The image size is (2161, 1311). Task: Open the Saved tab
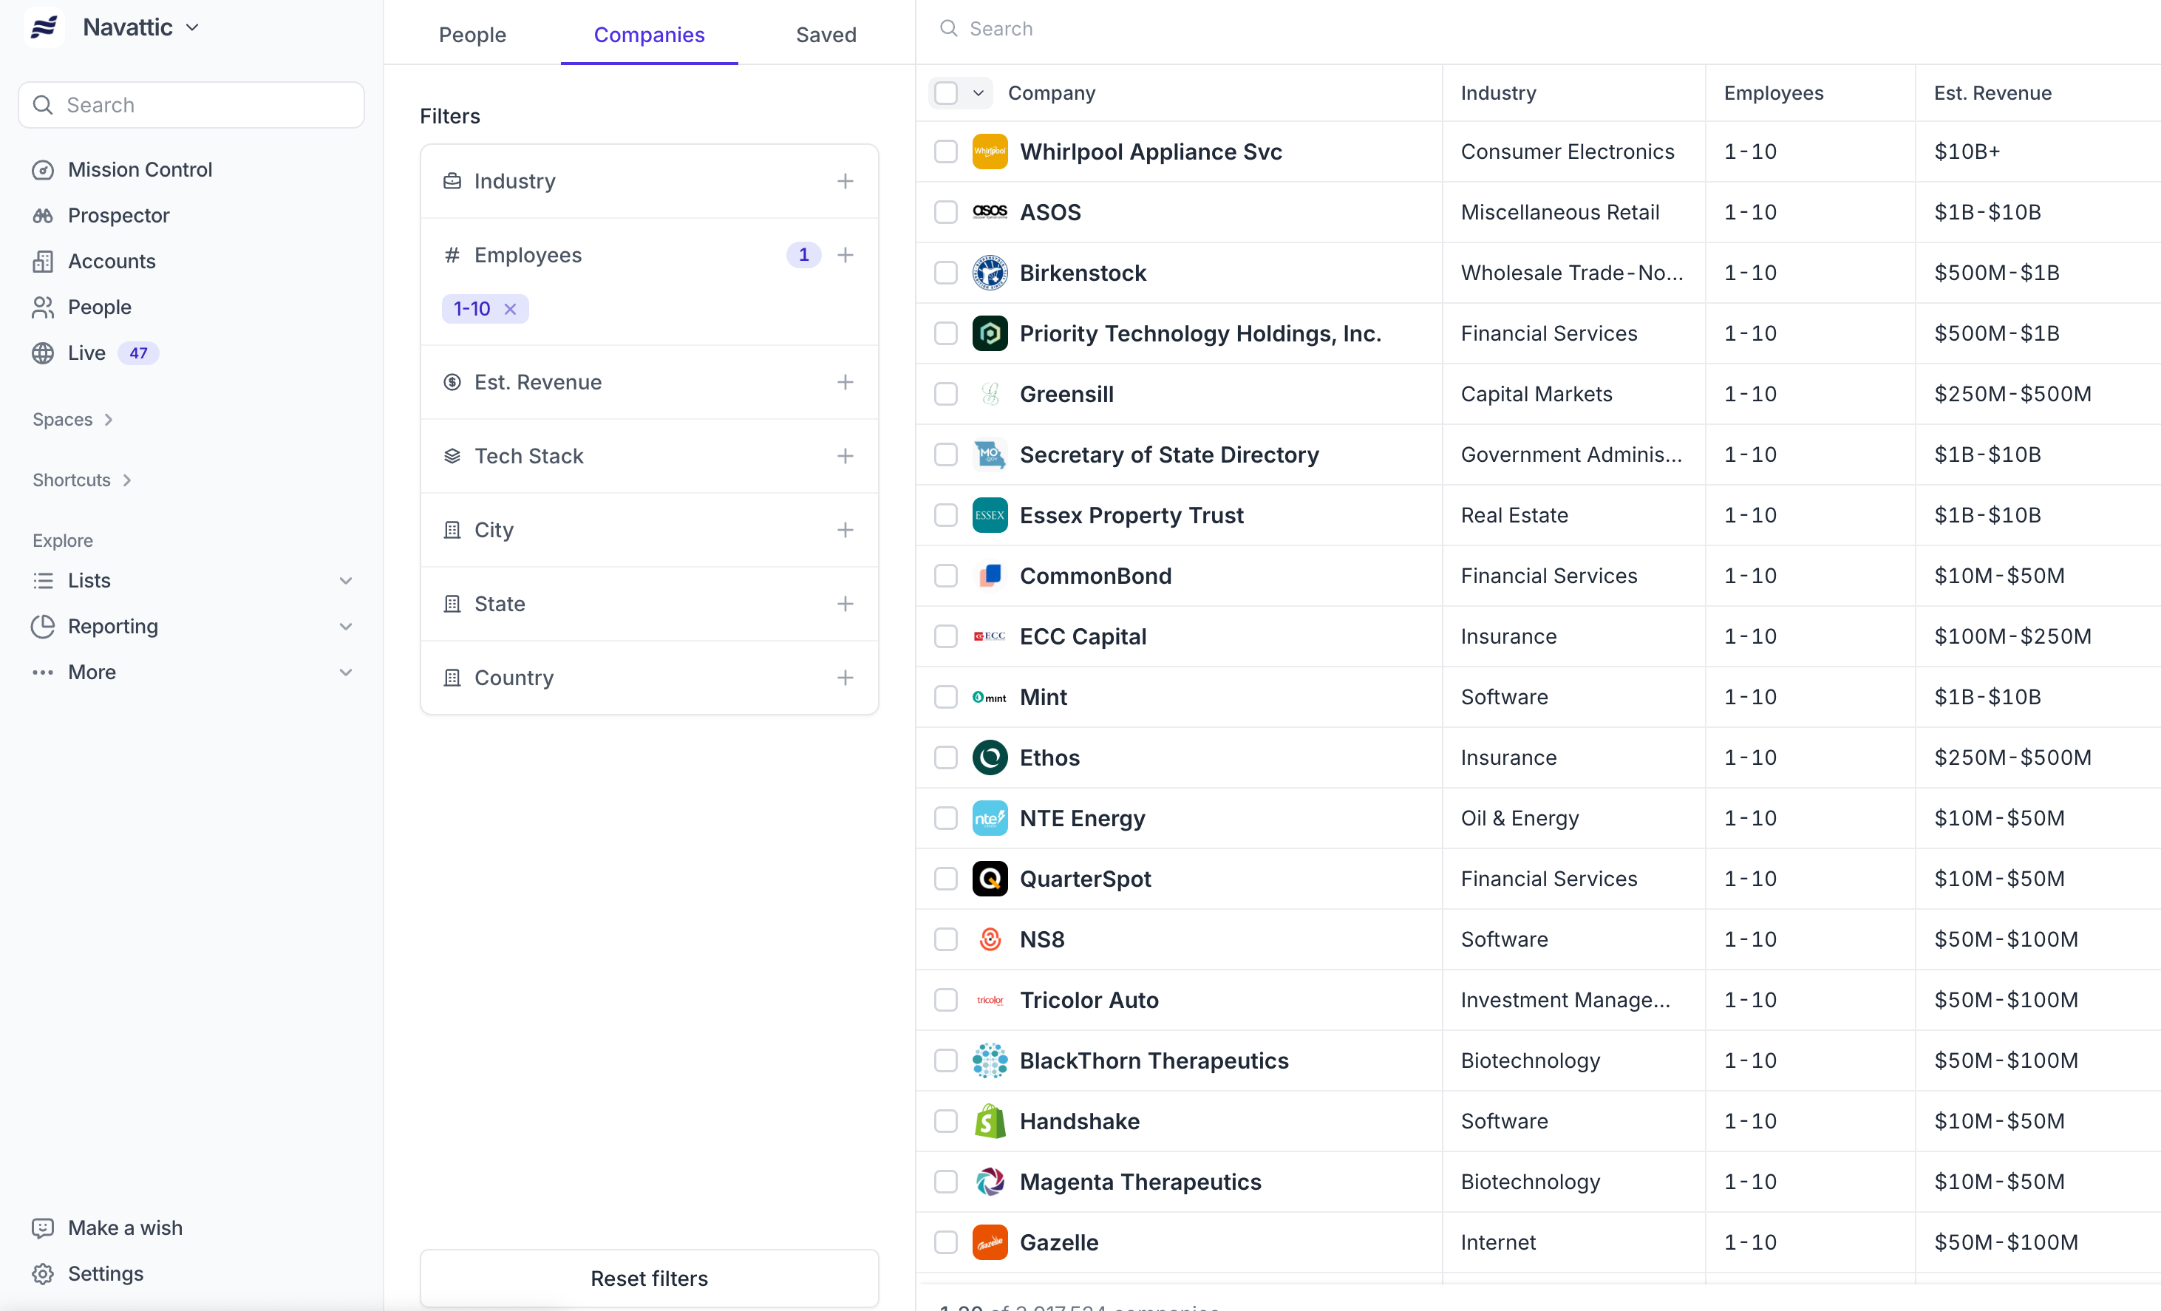[x=826, y=34]
